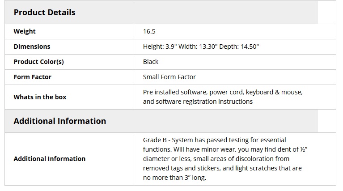Screen dimensions: 343x191
Task: Select the Dimensions row label
Action: coord(32,47)
